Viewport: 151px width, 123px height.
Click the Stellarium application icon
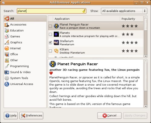(x=56, y=43)
